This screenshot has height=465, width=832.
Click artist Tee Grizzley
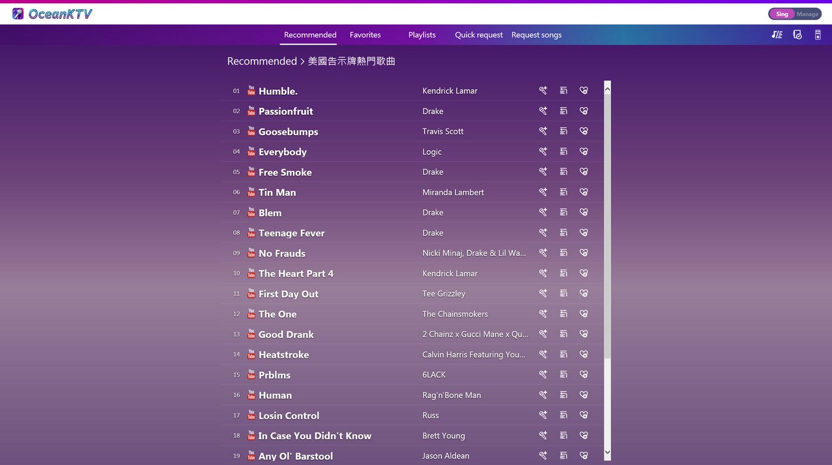tap(444, 294)
